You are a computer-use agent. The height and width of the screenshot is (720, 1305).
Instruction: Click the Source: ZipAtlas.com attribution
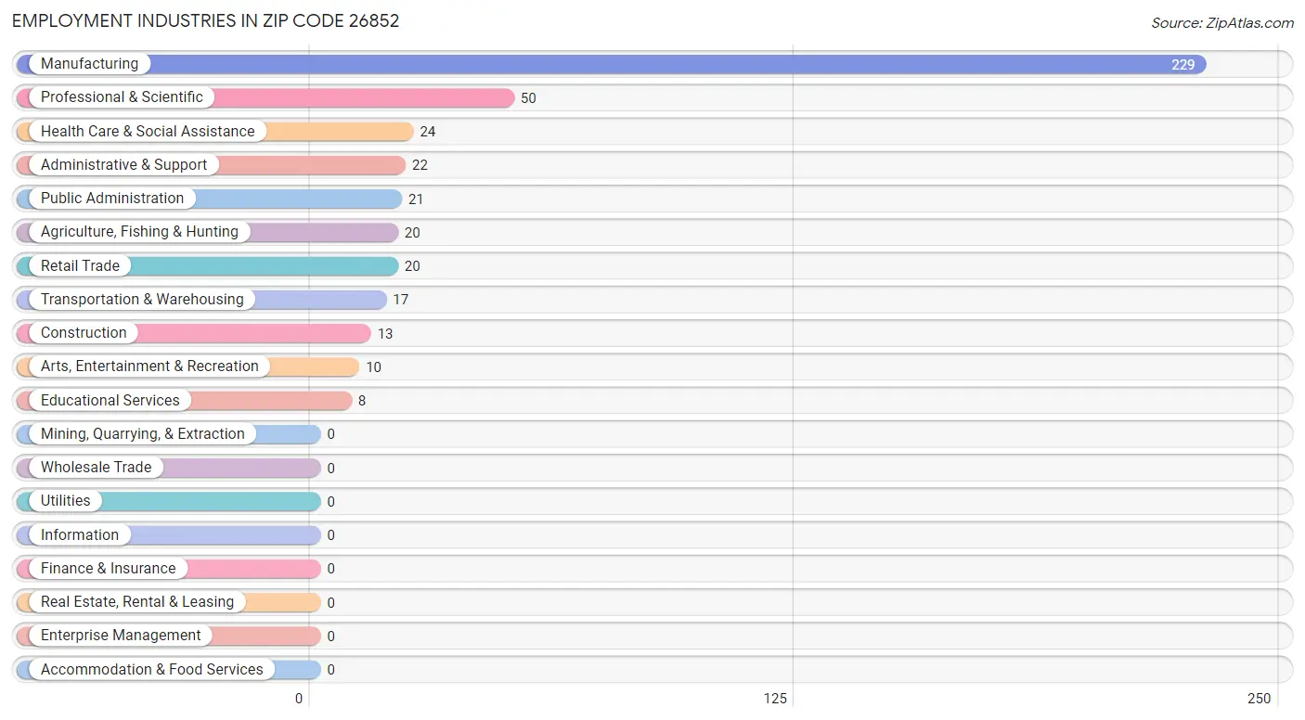(1222, 23)
